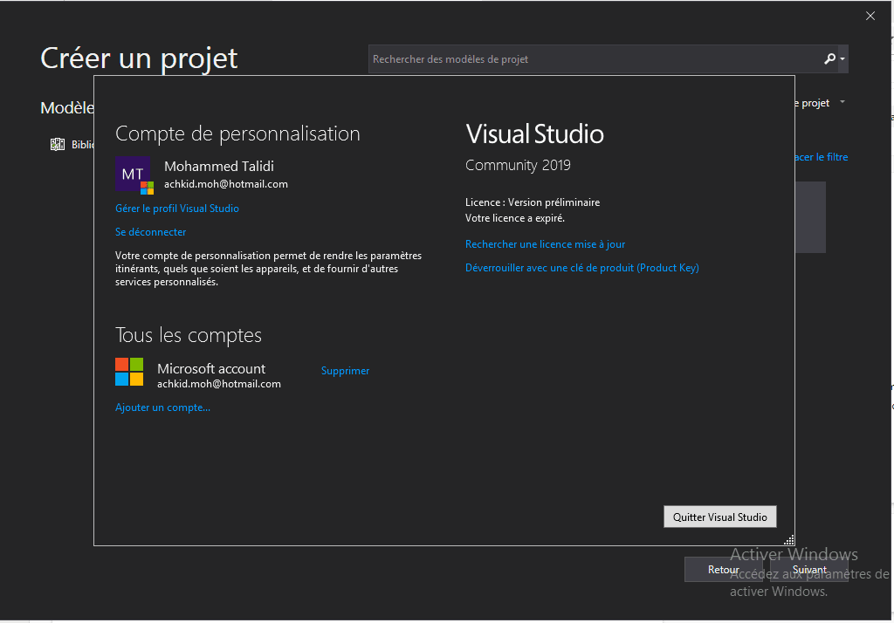Viewport: 894px width, 623px height.
Task: Click the MT profile avatar
Action: tap(134, 175)
